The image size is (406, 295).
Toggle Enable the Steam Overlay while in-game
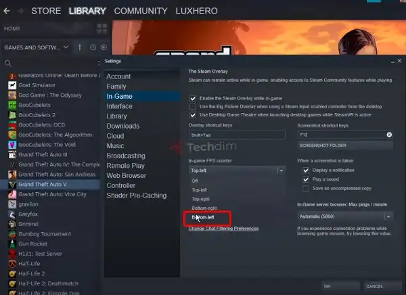[193, 98]
